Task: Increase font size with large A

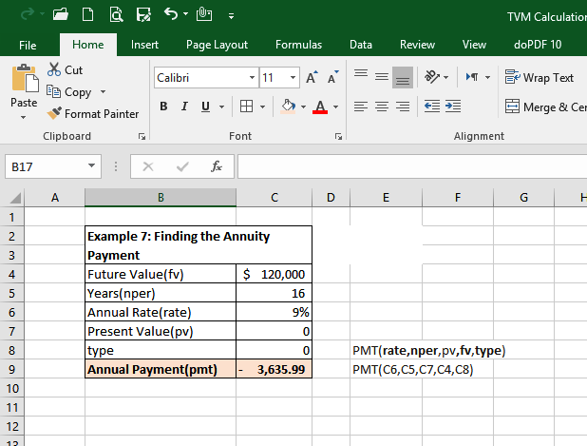Action: pyautogui.click(x=312, y=77)
